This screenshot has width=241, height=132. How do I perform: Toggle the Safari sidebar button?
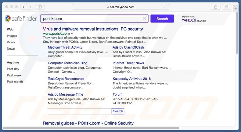[40, 7]
